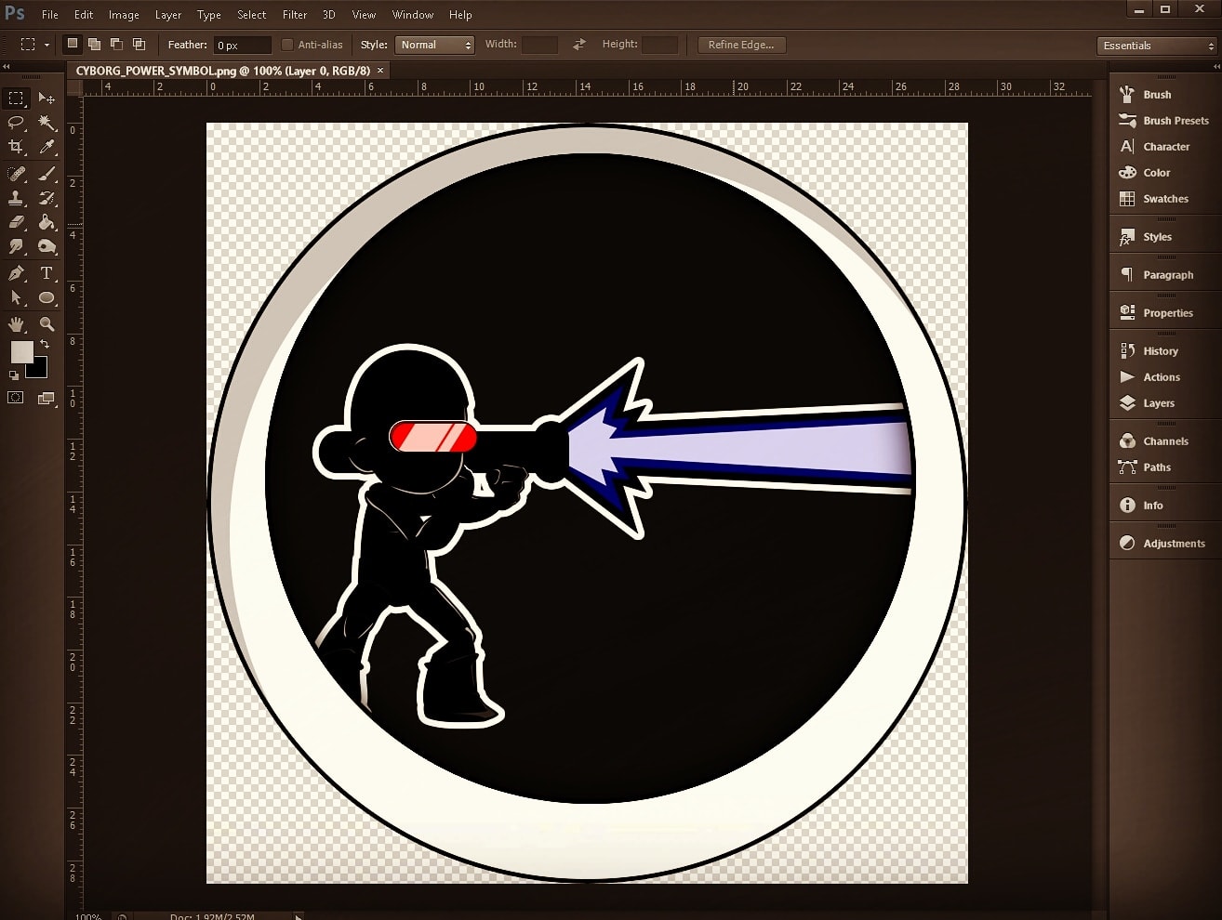Swap width and height values
1222x920 pixels.
(x=579, y=45)
